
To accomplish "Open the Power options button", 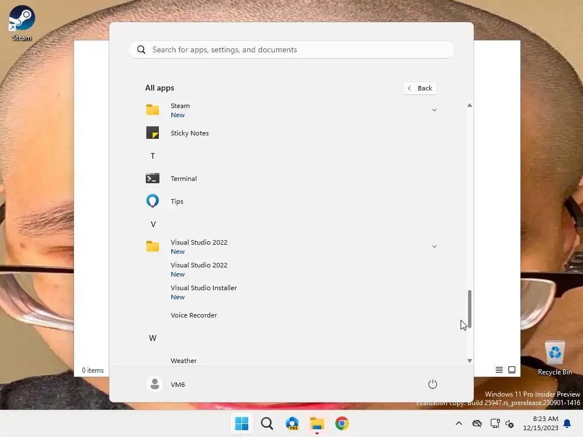I will tap(433, 384).
